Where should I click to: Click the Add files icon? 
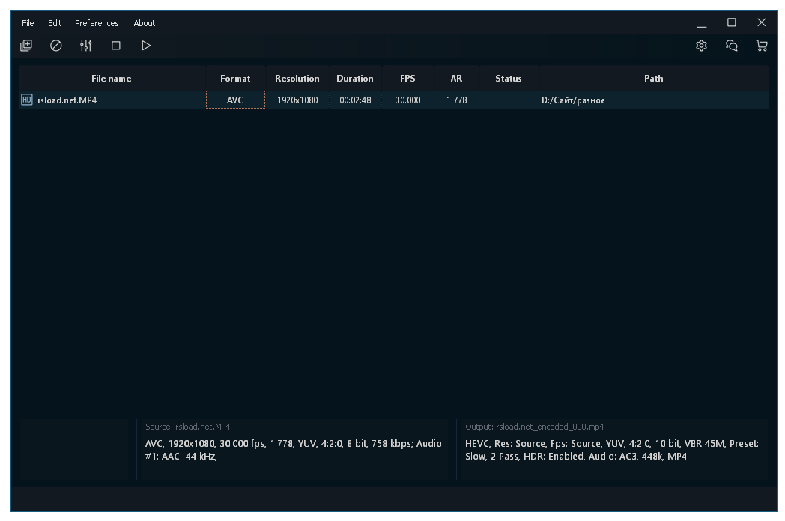[26, 46]
